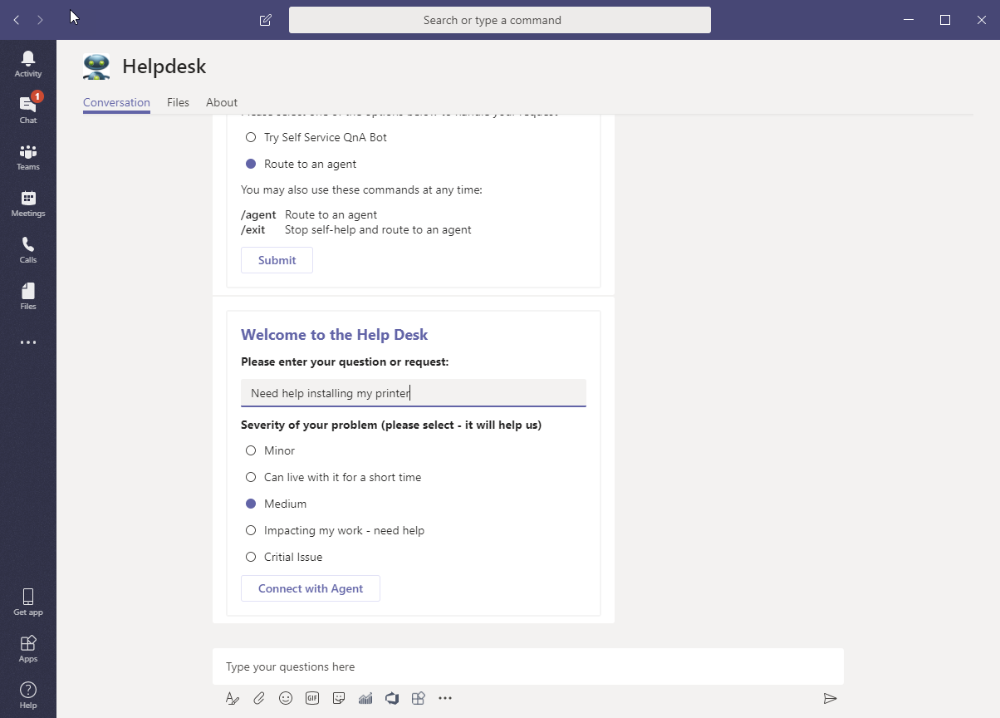Click Get app in the sidebar
Image resolution: width=1000 pixels, height=718 pixels.
(28, 602)
